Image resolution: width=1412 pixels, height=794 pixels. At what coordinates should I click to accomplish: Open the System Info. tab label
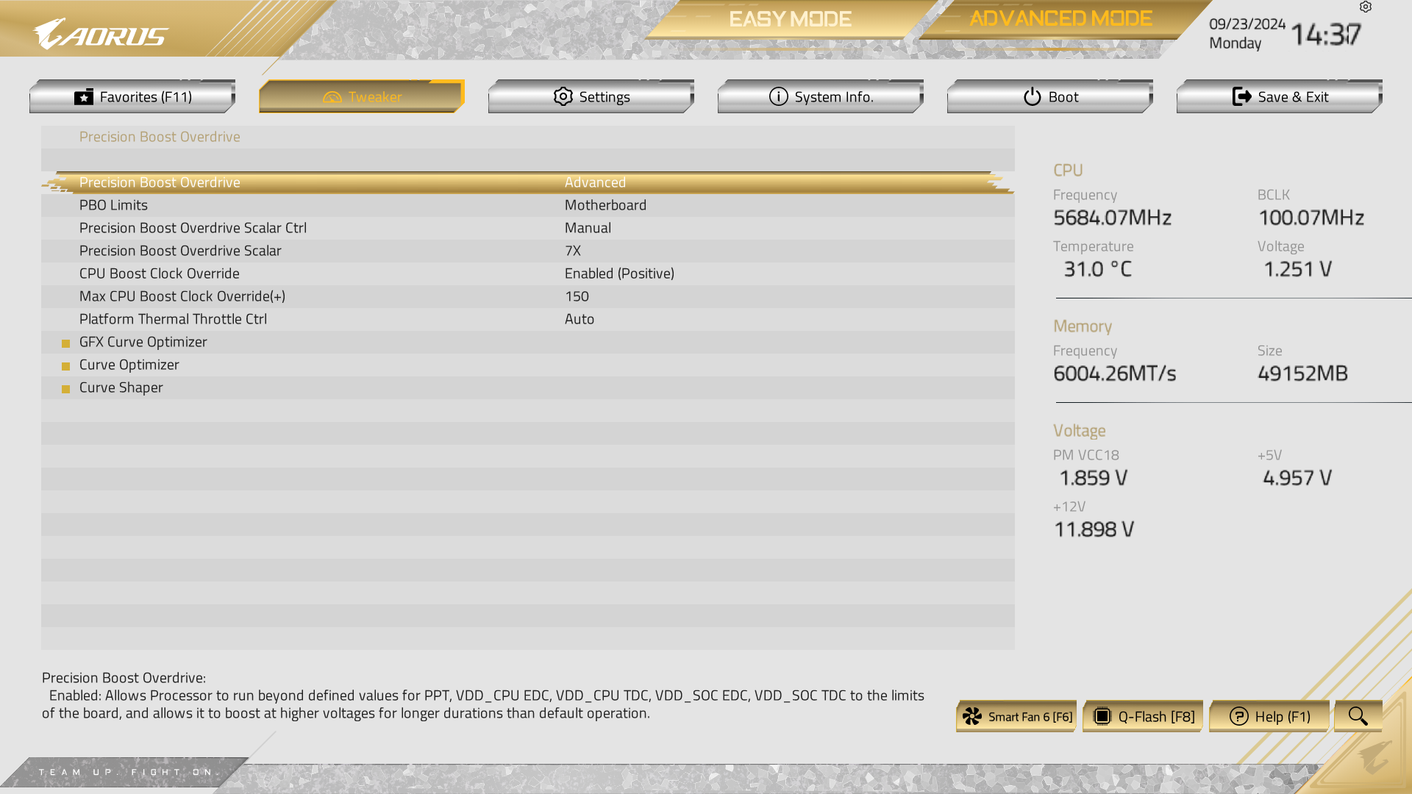tap(834, 97)
